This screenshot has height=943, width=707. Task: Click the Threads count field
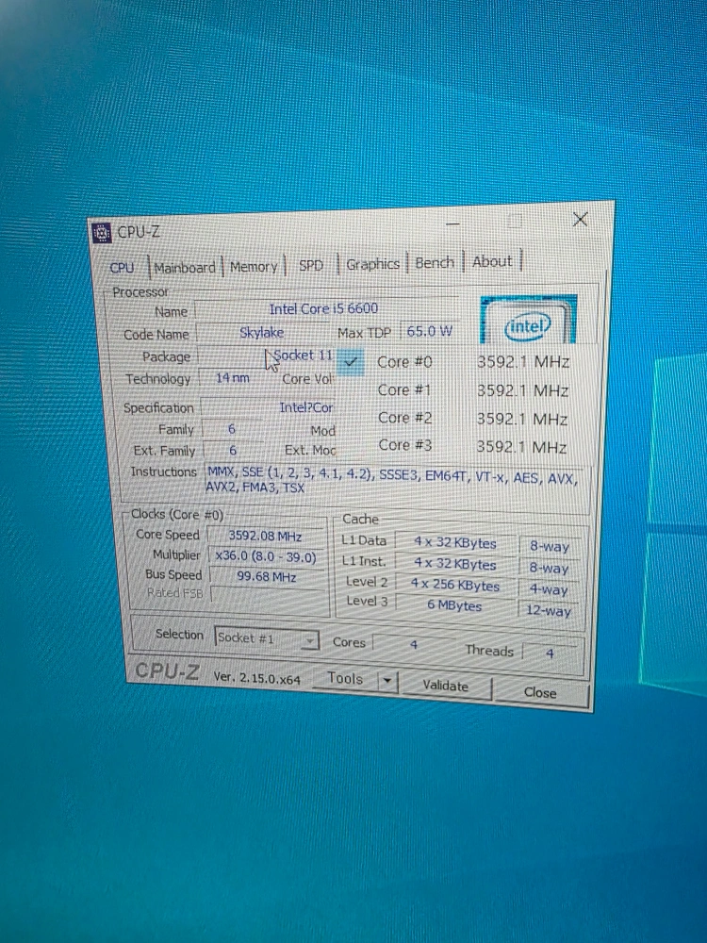click(550, 653)
